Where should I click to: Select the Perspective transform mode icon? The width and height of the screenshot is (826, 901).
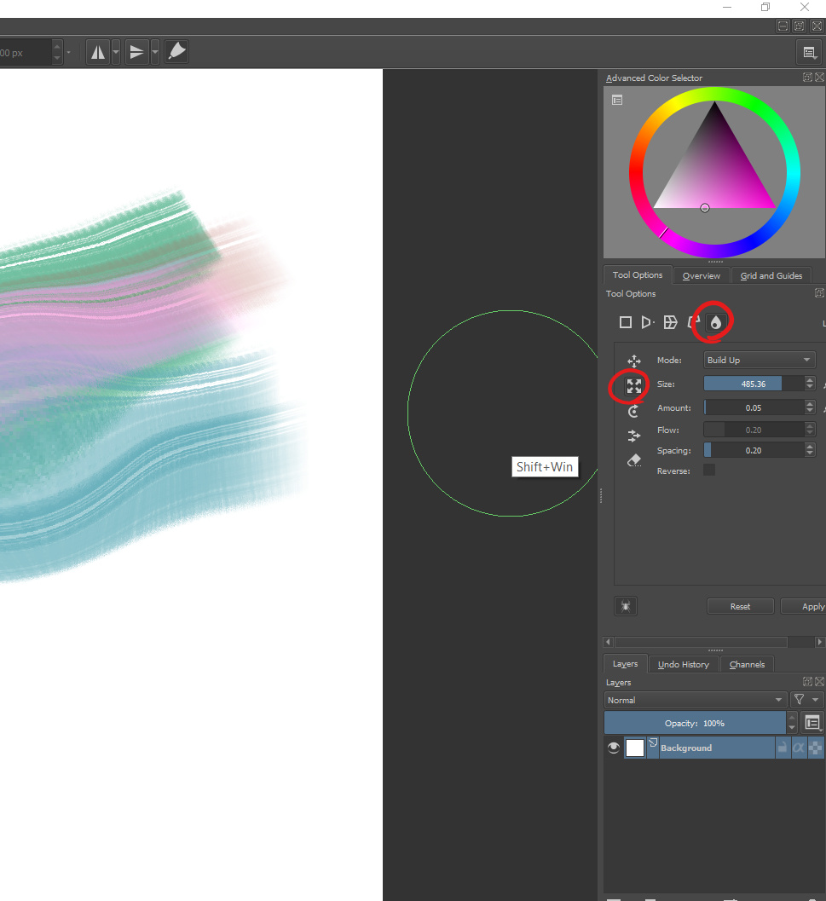[x=648, y=322]
